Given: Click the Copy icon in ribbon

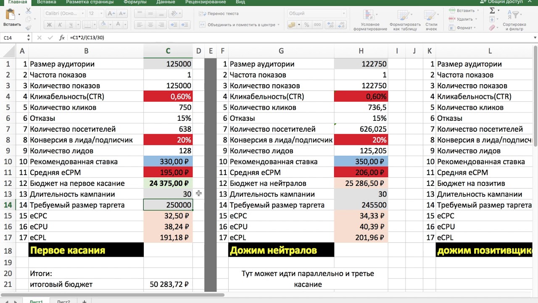Looking at the screenshot, I should point(28,19).
